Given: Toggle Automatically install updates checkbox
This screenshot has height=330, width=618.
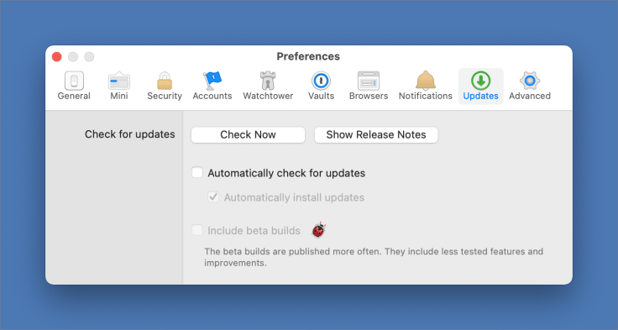Looking at the screenshot, I should tap(213, 196).
